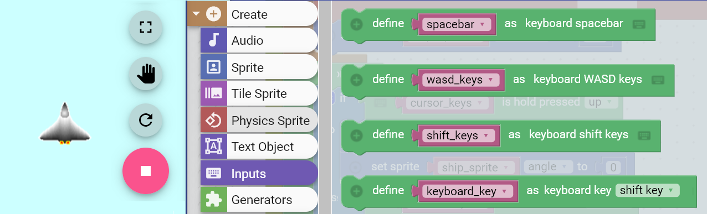Open the shift key selection dropdown
The width and height of the screenshot is (707, 214).
tap(647, 190)
